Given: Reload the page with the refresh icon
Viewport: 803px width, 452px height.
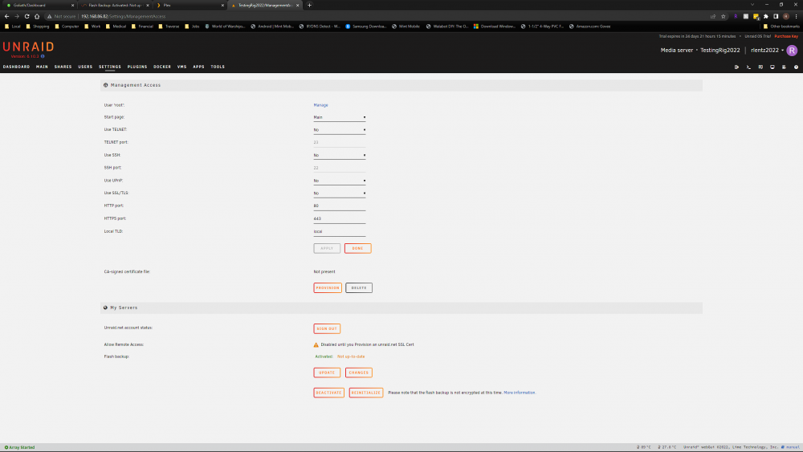Looking at the screenshot, I should (26, 16).
